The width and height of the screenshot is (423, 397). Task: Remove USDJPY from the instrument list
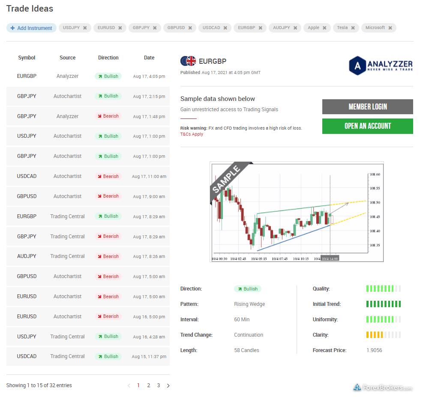pyautogui.click(x=86, y=27)
